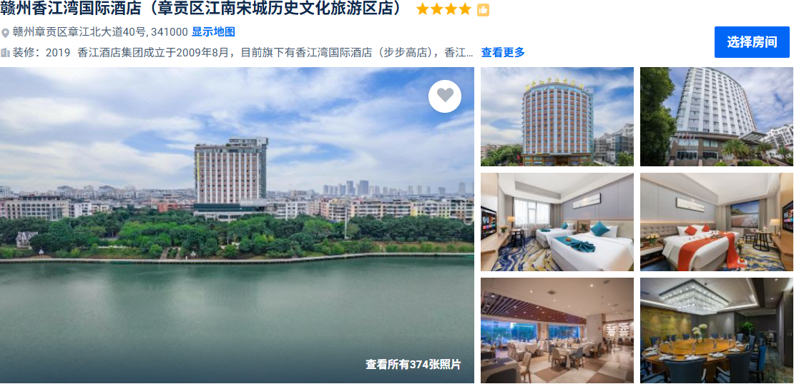Viewport: 794px width, 384px height.
Task: Open 显示地图 link to show map
Action: tap(213, 32)
